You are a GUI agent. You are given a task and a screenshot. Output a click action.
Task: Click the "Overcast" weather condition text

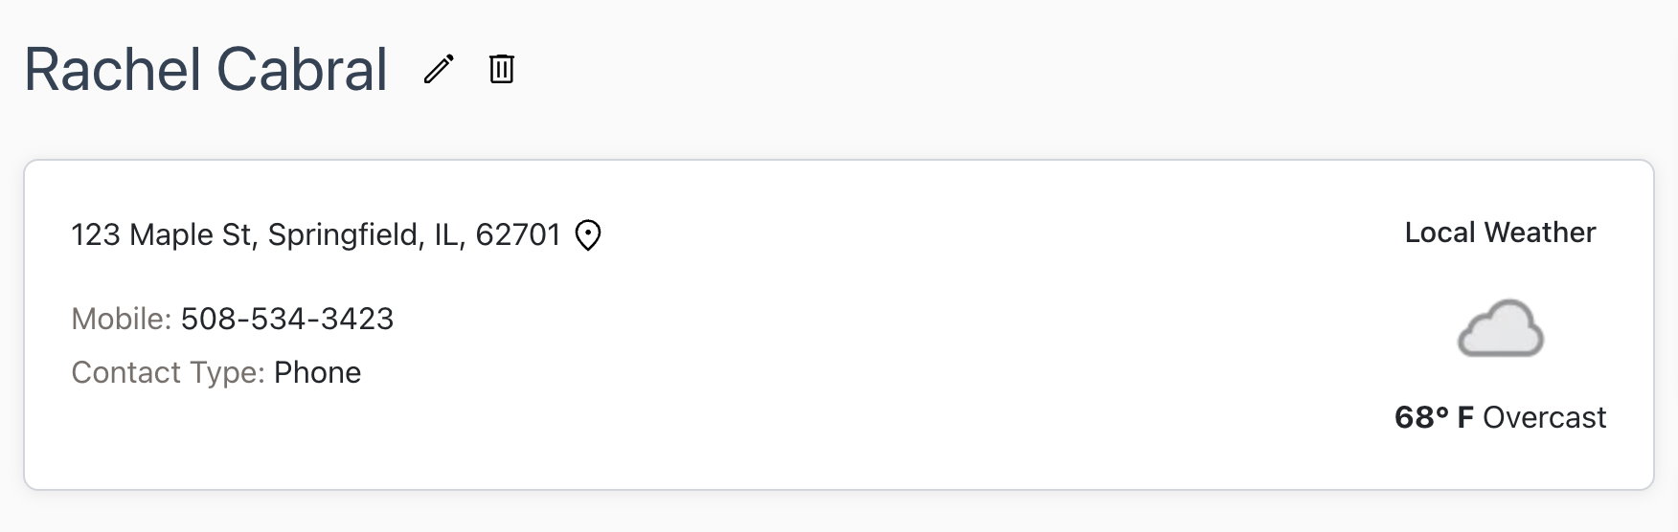[1544, 417]
